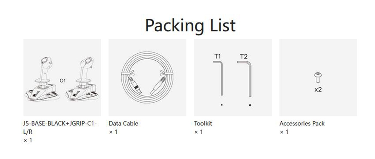Image resolution: width=375 pixels, height=159 pixels.
Task: Click the right joystick illustration
Action: tap(83, 79)
